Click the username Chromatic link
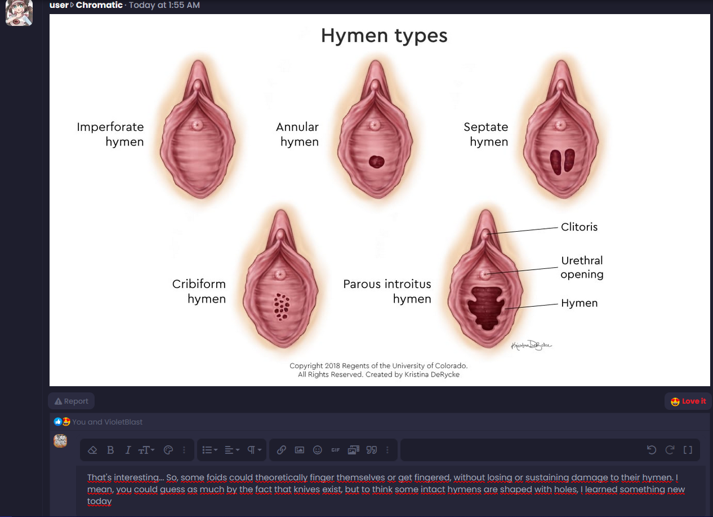 point(99,5)
